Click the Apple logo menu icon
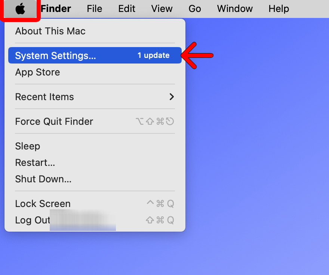329x275 pixels. tap(21, 9)
